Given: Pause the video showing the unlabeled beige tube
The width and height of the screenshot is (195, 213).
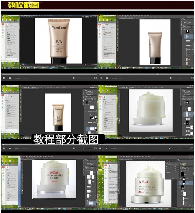Looking at the screenshot, I should click(x=101, y=78).
